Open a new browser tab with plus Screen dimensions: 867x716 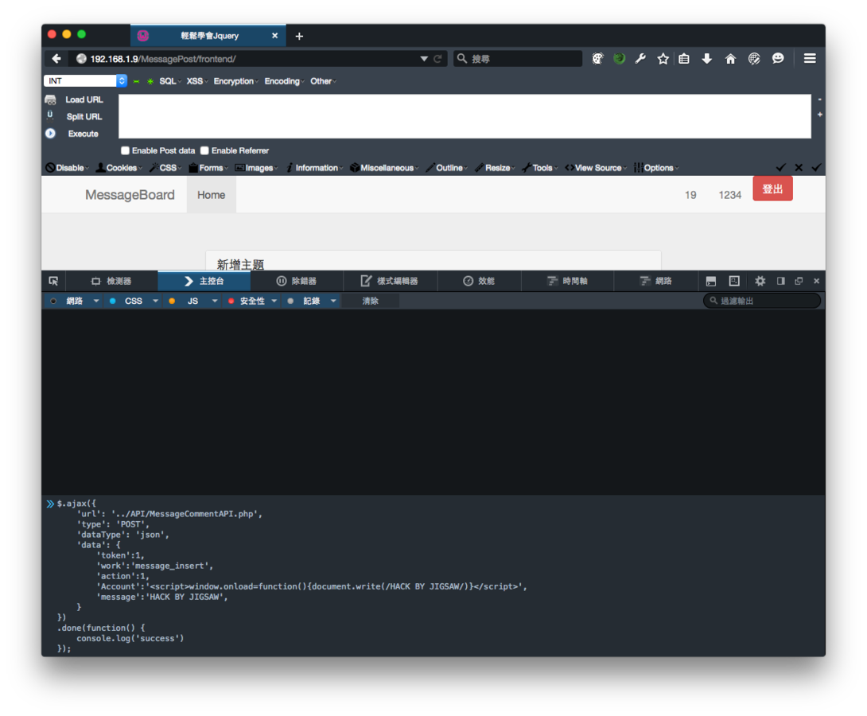(299, 36)
